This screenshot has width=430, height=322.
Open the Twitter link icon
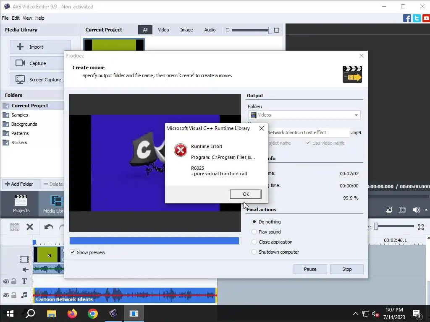tap(417, 18)
